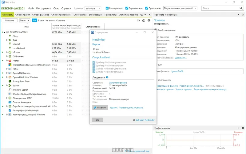This screenshot has height=154, width=246.
Task: Click the Изменить license button
Action: [100, 107]
